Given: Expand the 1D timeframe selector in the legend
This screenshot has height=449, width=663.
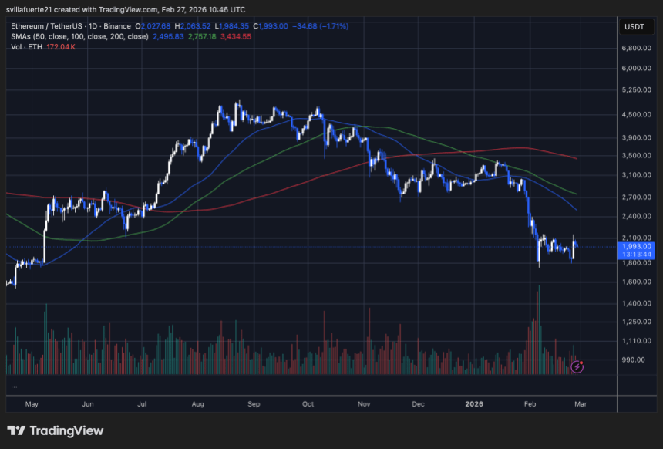Looking at the screenshot, I should [x=92, y=25].
